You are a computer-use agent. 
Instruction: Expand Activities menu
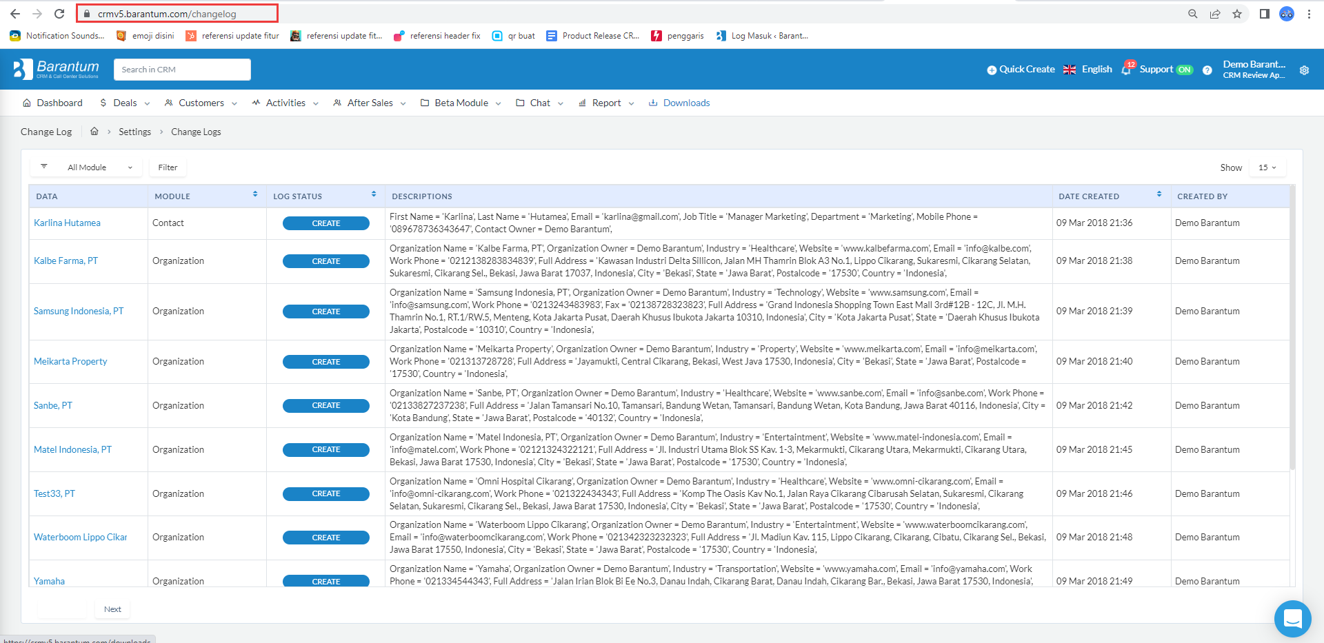[285, 103]
